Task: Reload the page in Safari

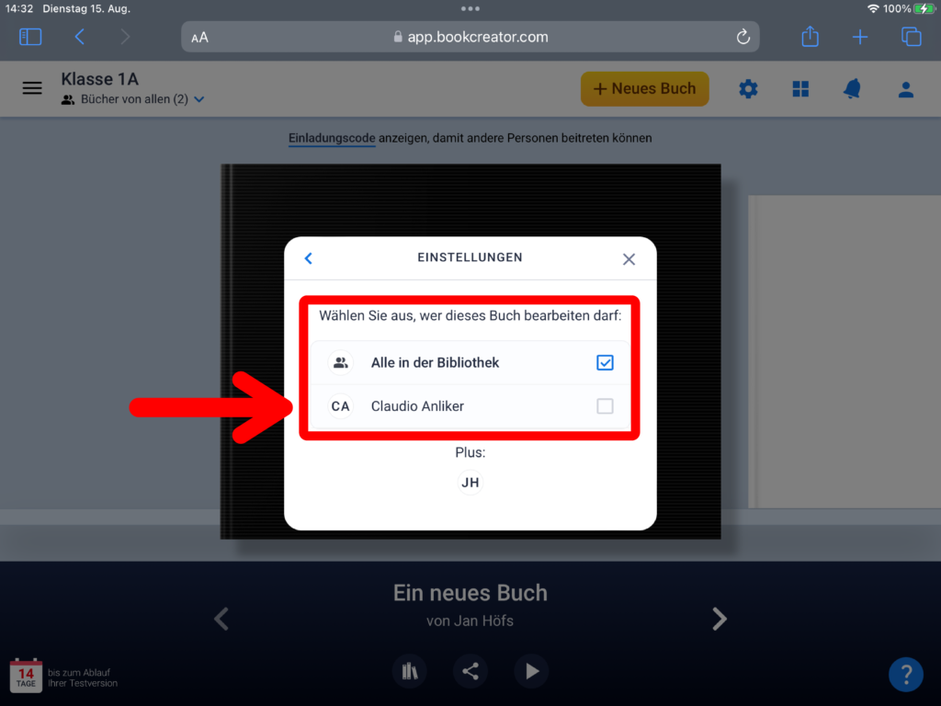Action: (x=743, y=37)
